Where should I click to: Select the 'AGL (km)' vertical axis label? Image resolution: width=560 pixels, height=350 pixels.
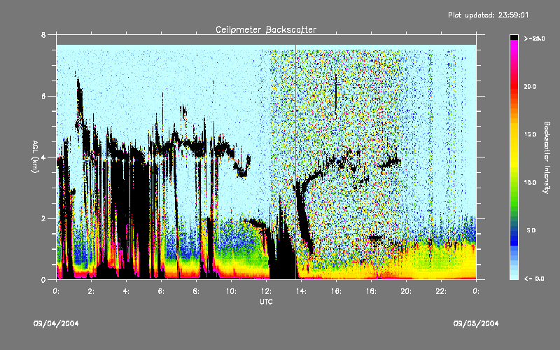click(35, 157)
